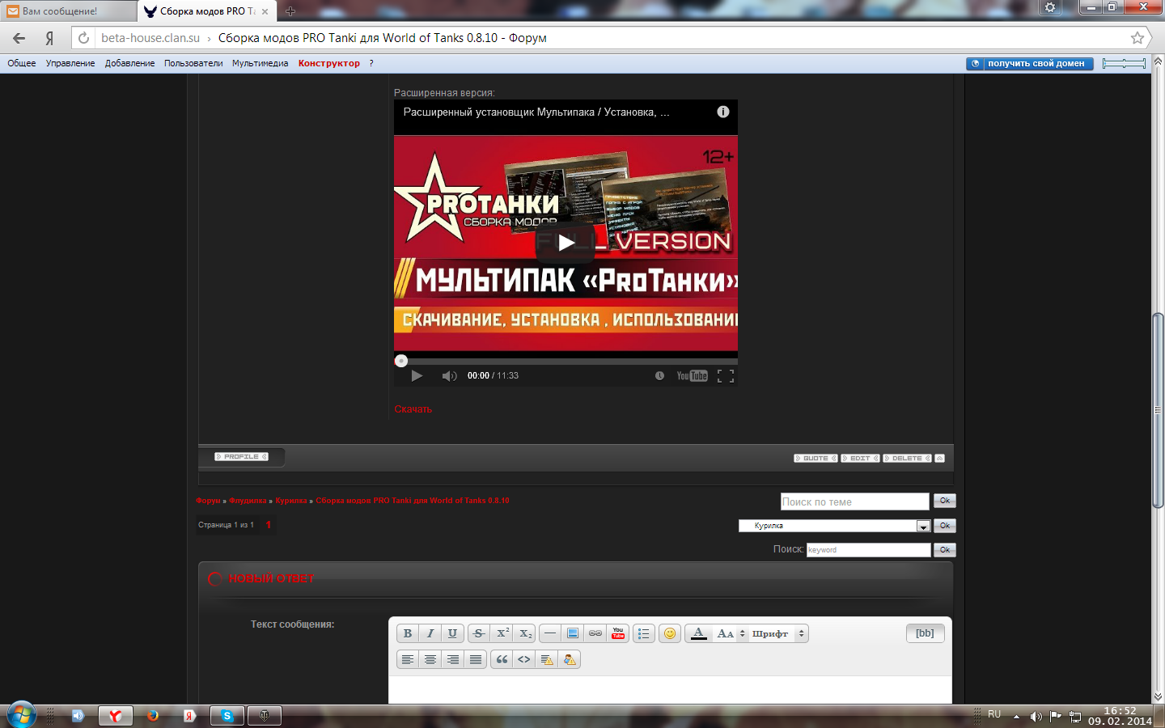Toggle underline formatting in reply editor
The image size is (1165, 728).
[x=453, y=634]
